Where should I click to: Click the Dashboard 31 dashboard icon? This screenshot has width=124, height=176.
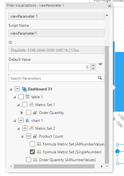[x=24, y=89]
